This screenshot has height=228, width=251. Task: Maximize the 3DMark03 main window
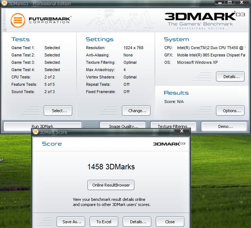coord(230,3)
